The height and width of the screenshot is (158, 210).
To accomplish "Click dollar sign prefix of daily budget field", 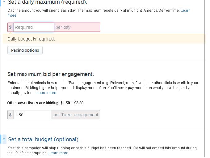I will point(10,27).
